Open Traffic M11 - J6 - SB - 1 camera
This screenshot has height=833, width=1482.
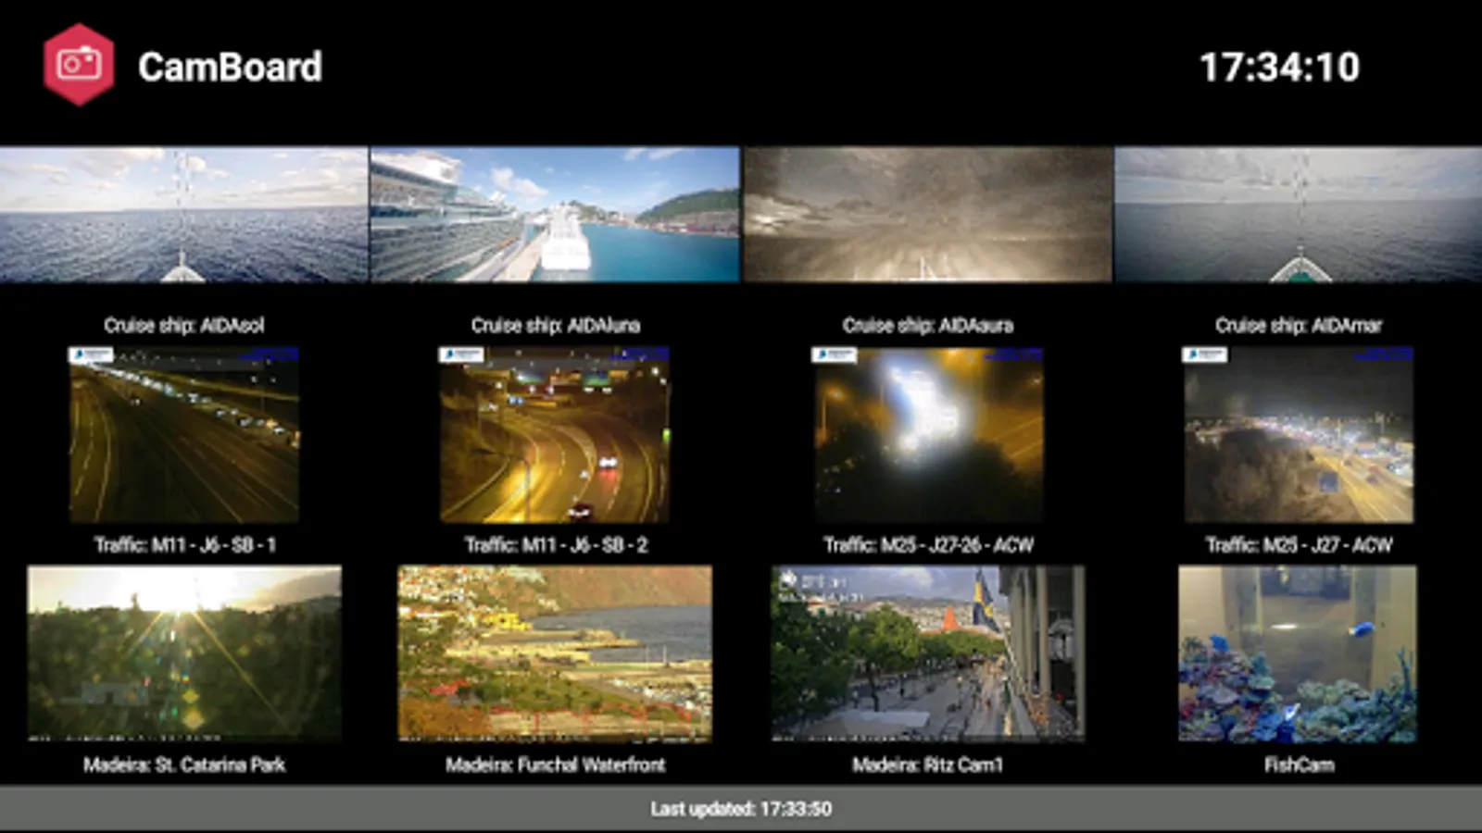coord(183,435)
